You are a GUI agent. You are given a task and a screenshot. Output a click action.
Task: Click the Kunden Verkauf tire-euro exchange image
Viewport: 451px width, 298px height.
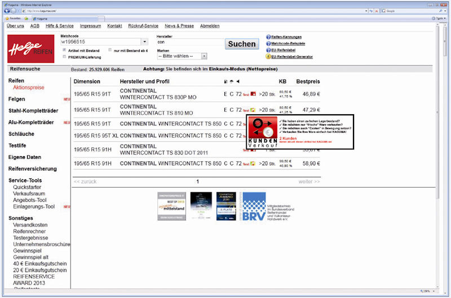click(263, 132)
